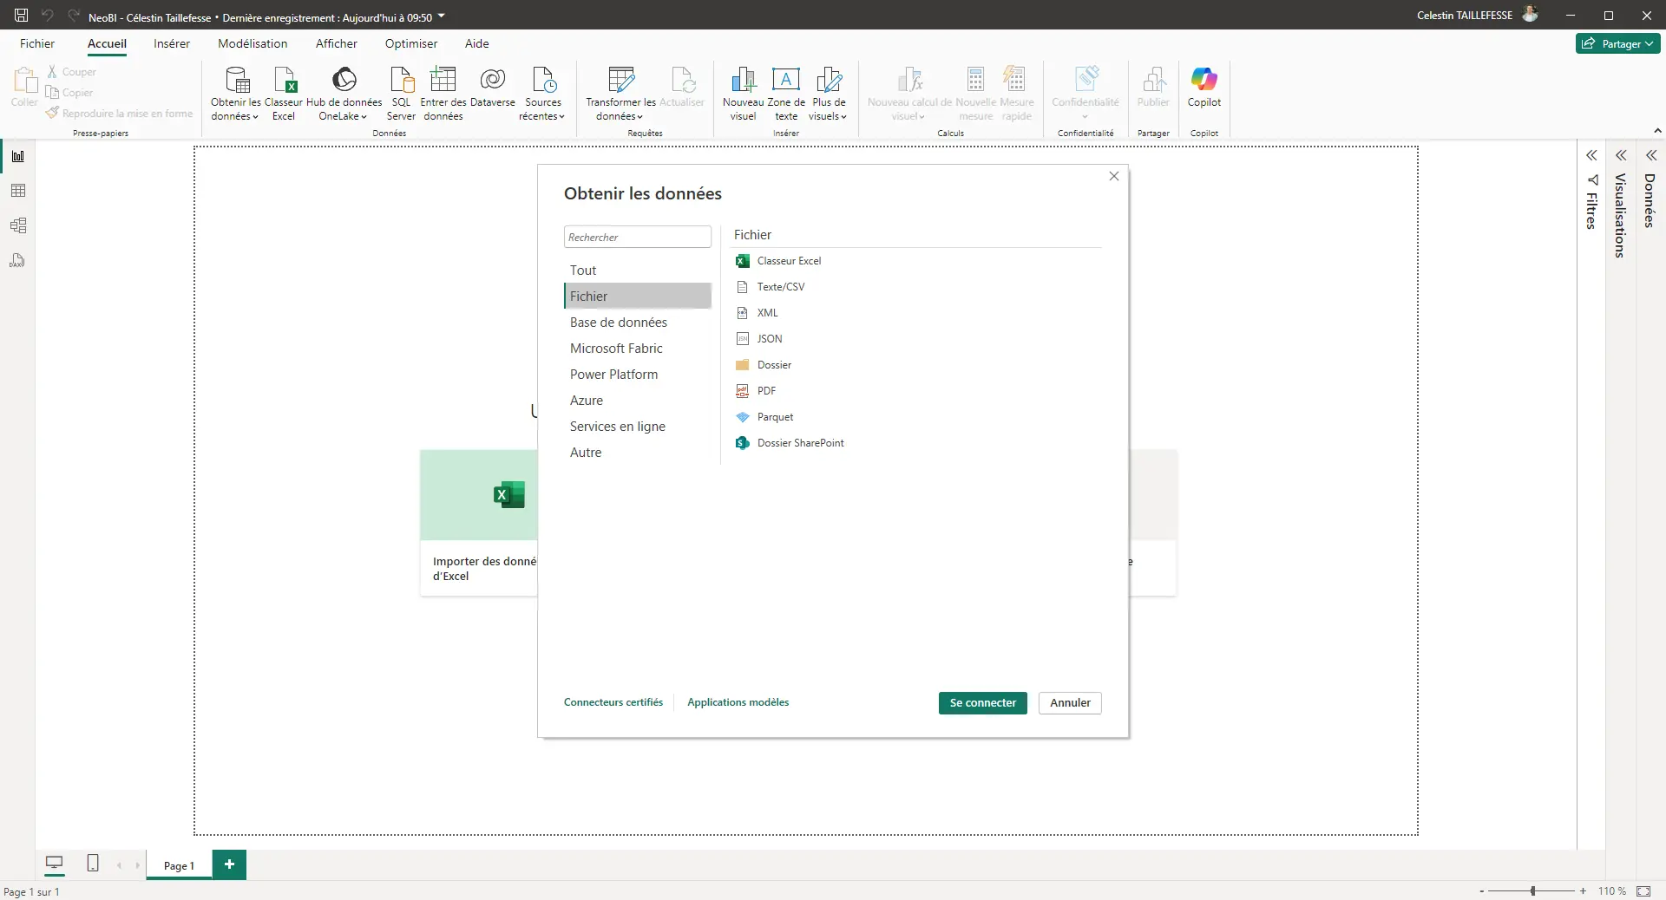Viewport: 1666px width, 900px height.
Task: Click SQL Server ribbon icon
Action: pos(401,93)
